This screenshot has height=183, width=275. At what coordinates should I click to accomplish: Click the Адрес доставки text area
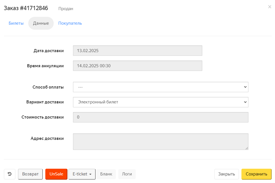point(161,142)
